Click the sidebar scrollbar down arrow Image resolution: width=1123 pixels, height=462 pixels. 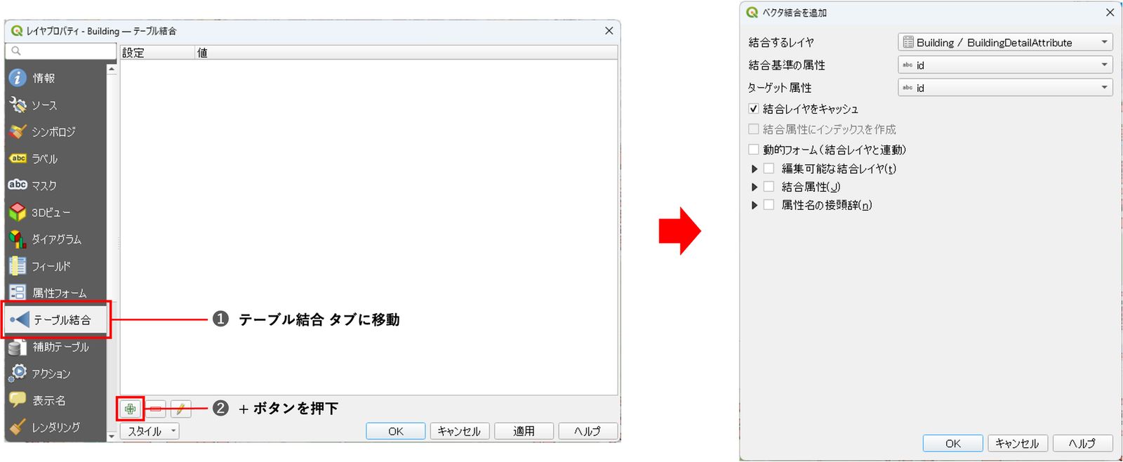[112, 437]
